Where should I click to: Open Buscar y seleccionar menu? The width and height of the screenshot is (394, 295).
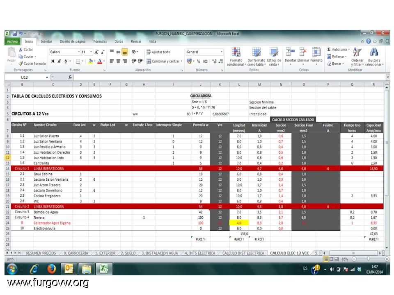coord(374,57)
